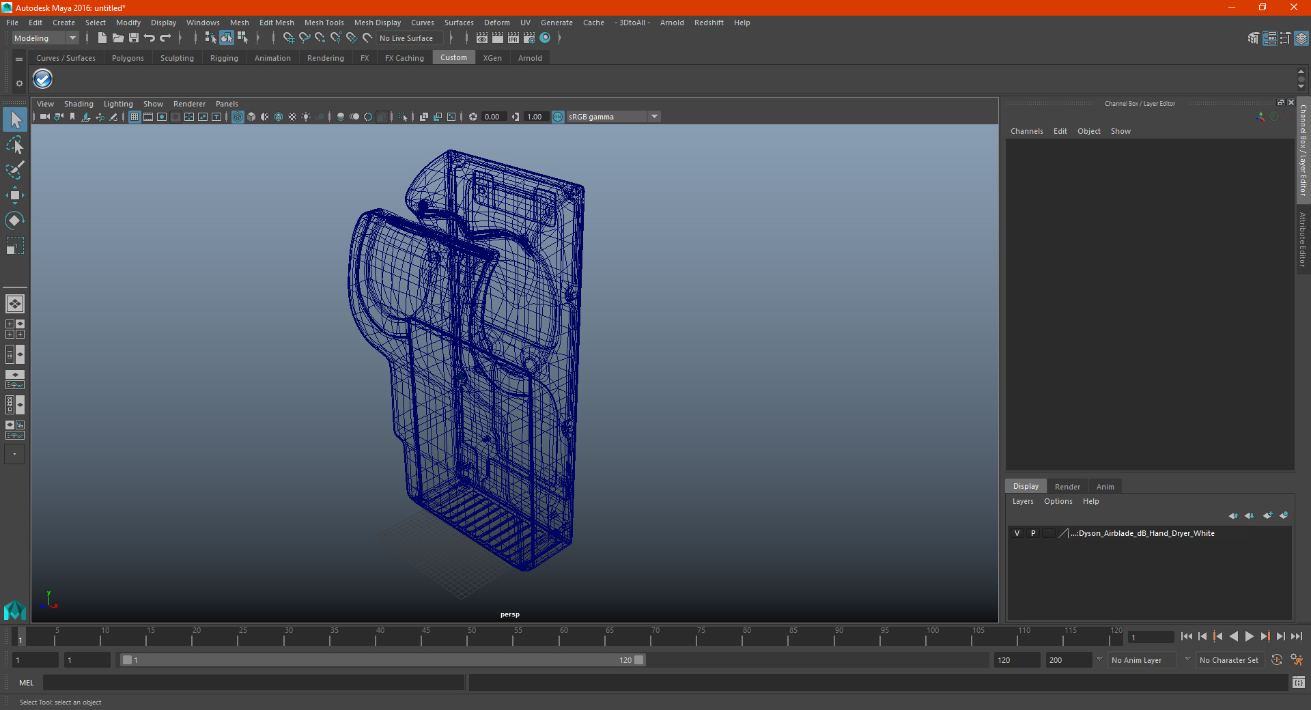Image resolution: width=1311 pixels, height=710 pixels.
Task: Play the animation forwards
Action: tap(1249, 636)
